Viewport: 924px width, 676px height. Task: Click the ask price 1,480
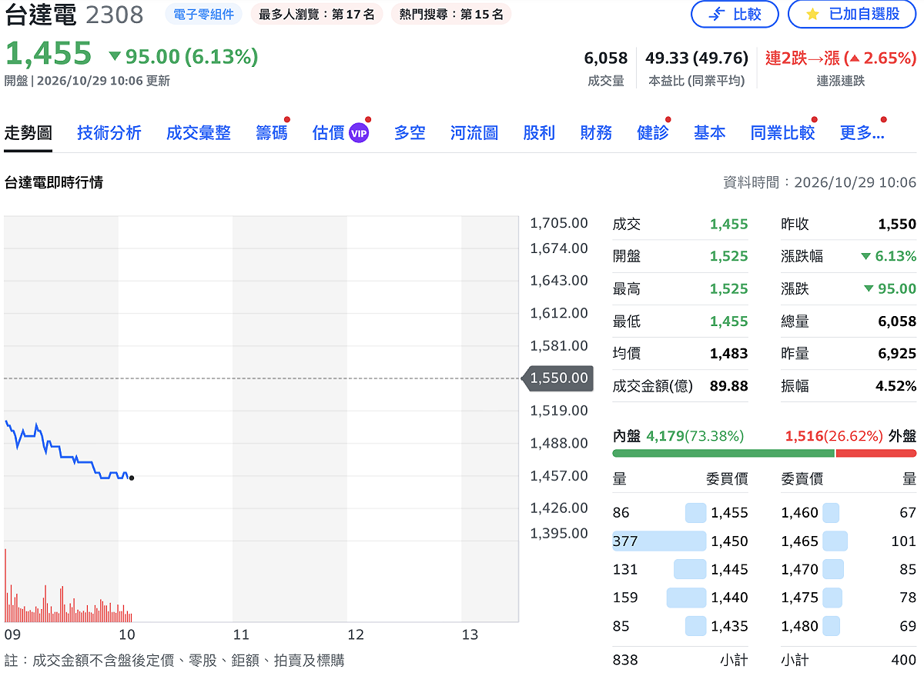(x=800, y=626)
